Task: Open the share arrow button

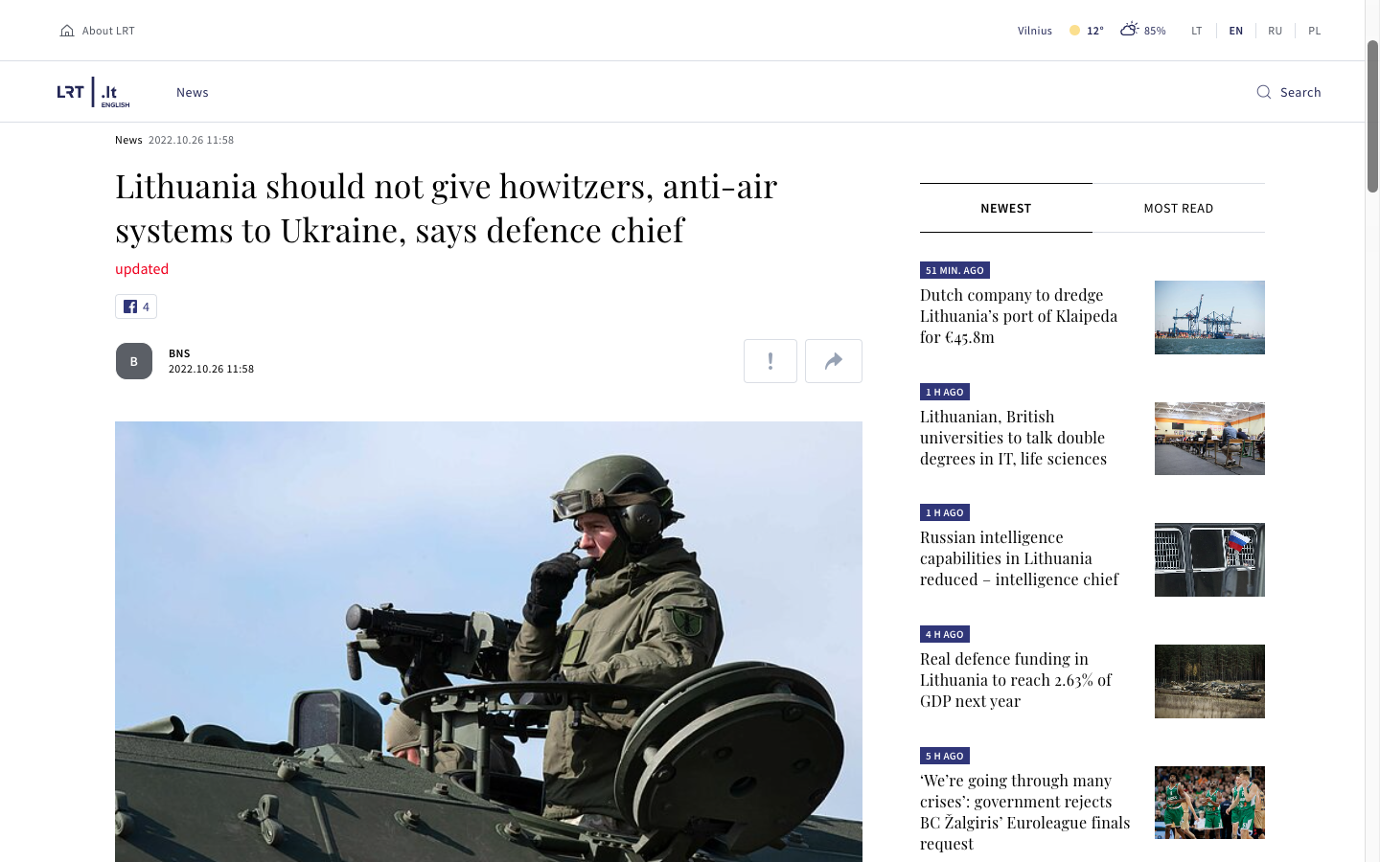Action: pyautogui.click(x=834, y=361)
